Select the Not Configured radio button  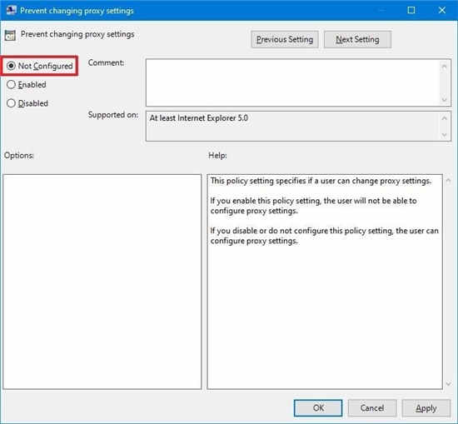(11, 66)
